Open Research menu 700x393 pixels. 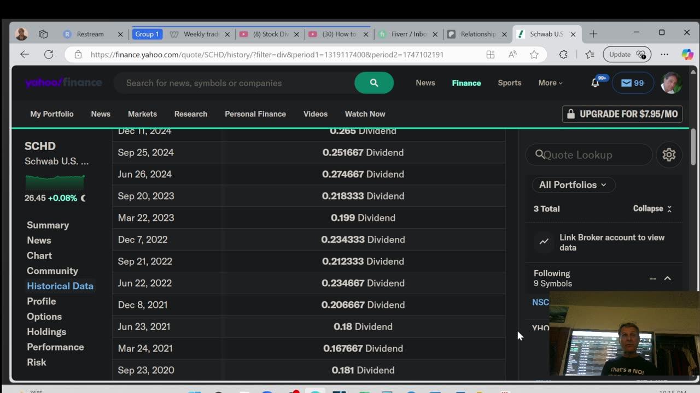[x=191, y=114]
